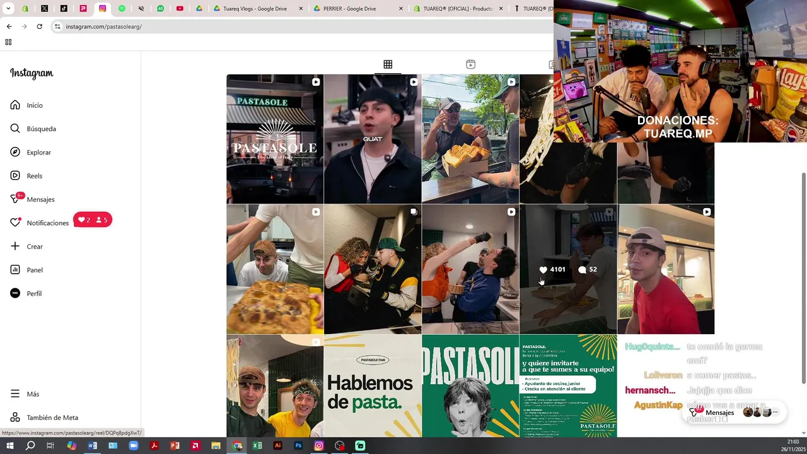This screenshot has width=807, height=454.
Task: Switch to the YouTube pinned tab
Action: click(x=180, y=9)
